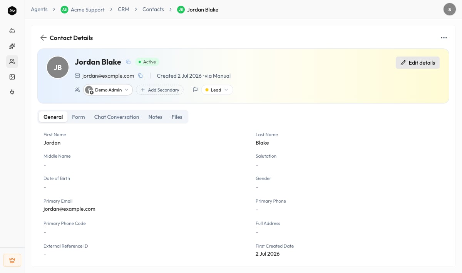Click the 'Created 2 Jul 2026 · via Manual' text
The image size is (462, 273).
(194, 76)
